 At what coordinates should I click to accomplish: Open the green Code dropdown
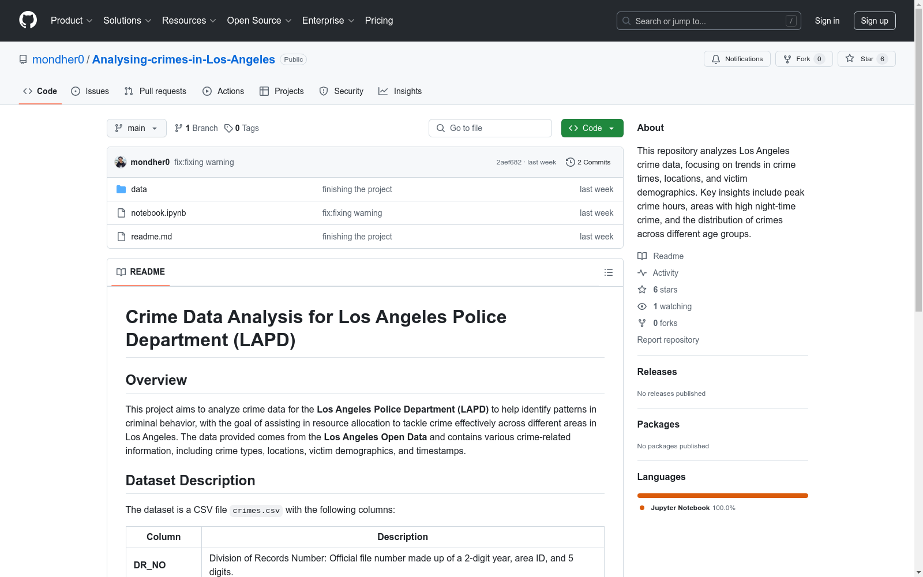coord(592,128)
